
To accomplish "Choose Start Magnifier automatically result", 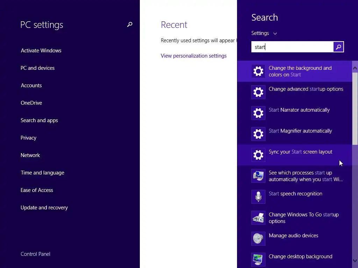I will click(294, 134).
